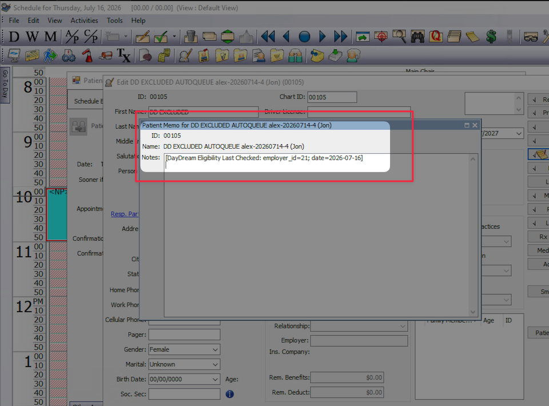The image size is (549, 406).
Task: Click the Tx treatment icon
Action: tap(124, 55)
